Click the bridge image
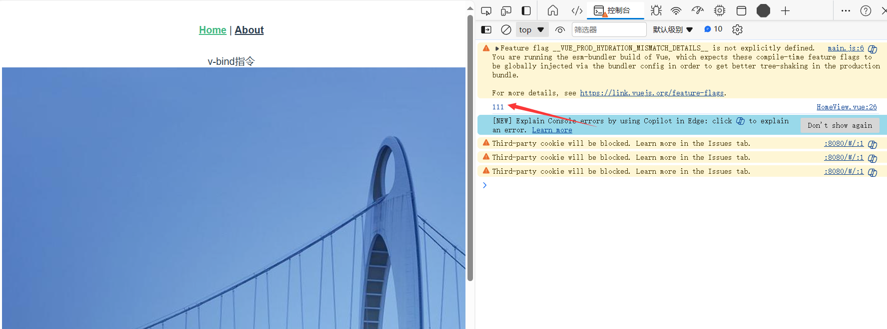Screen dimensions: 887x329 (234, 198)
